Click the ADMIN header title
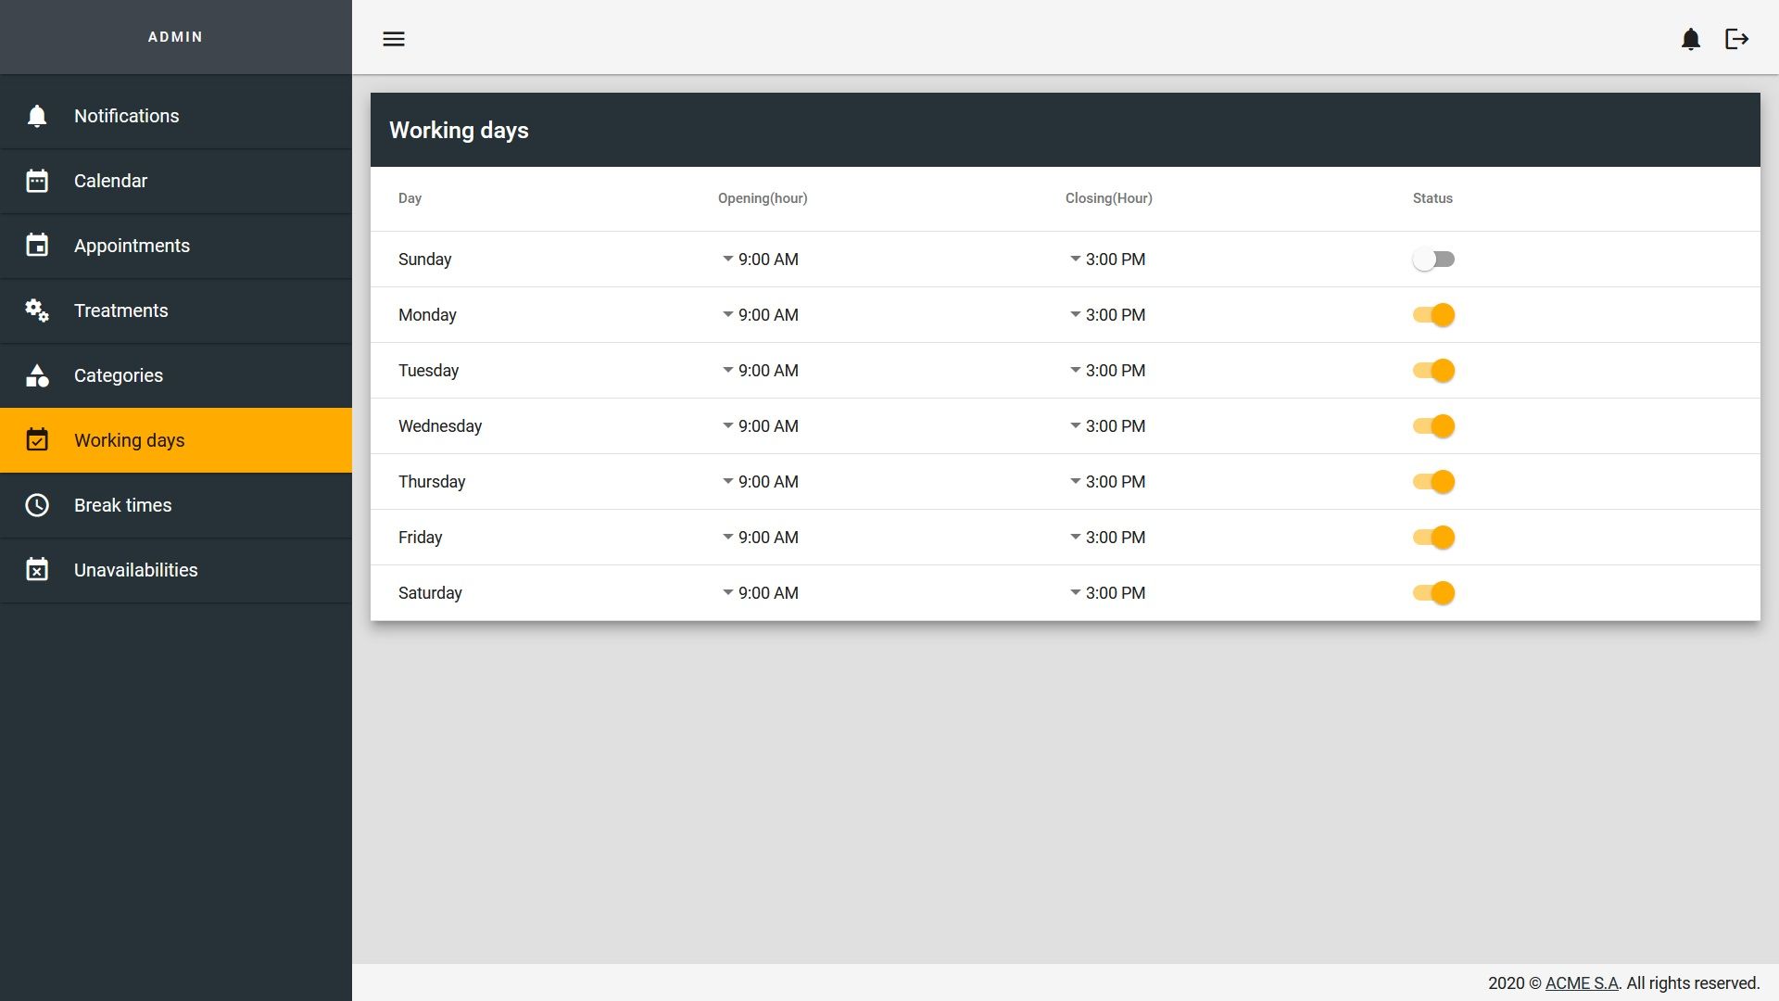Screen dimensions: 1779x1001 pyautogui.click(x=175, y=37)
